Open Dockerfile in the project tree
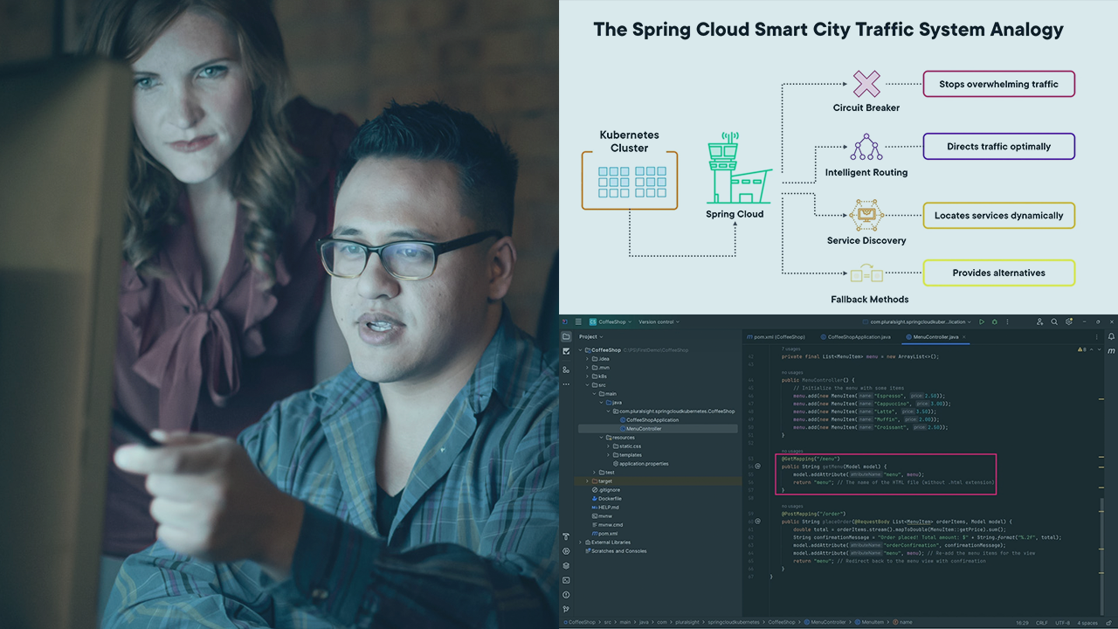This screenshot has height=629, width=1118. click(611, 498)
